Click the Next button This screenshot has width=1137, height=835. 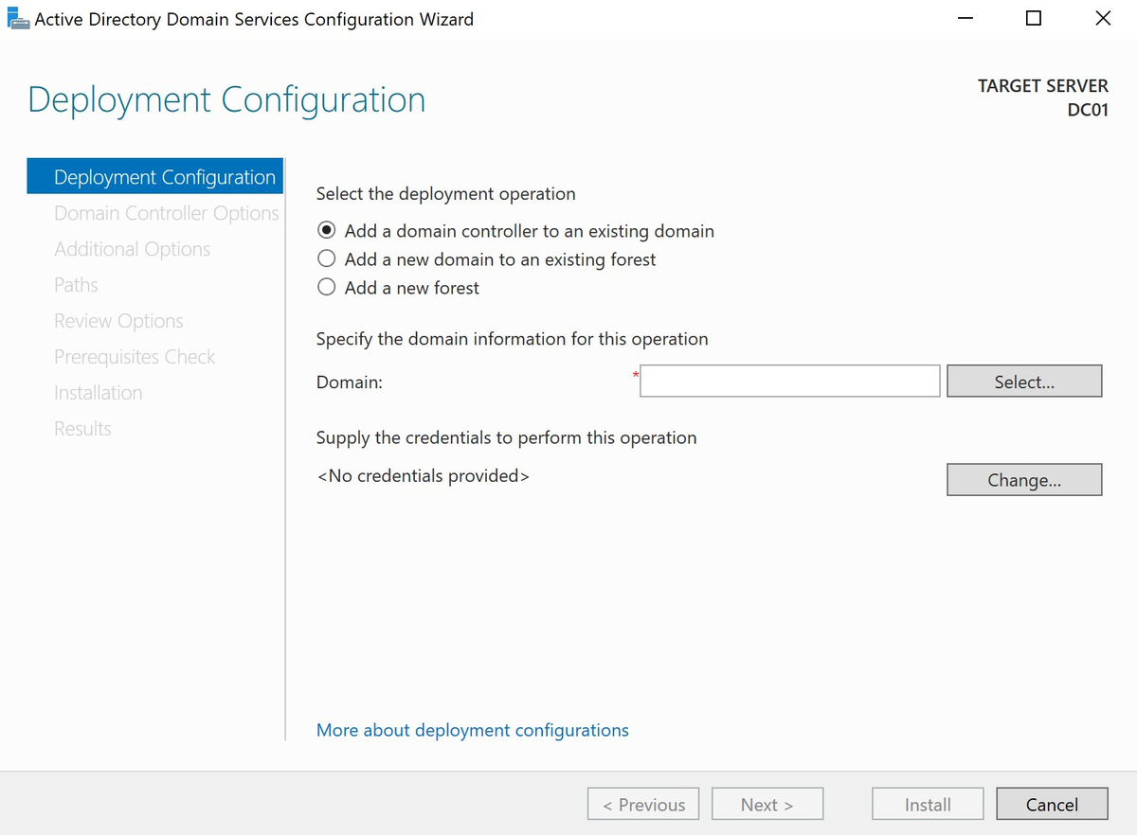pos(767,804)
